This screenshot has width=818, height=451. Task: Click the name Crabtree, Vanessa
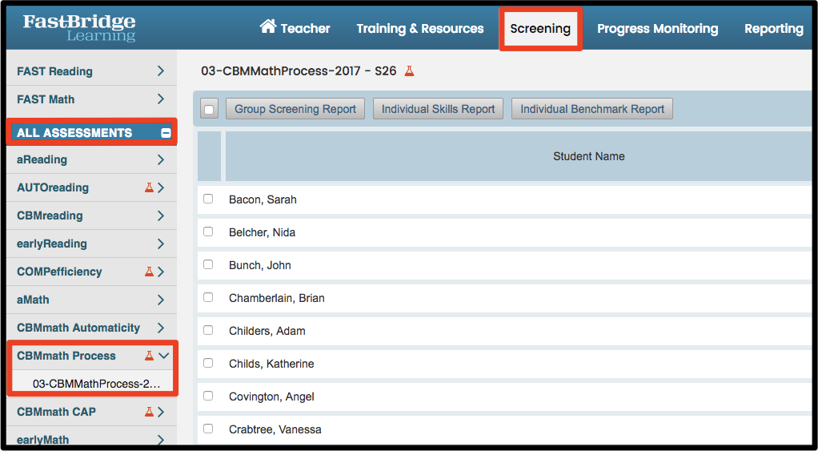275,429
